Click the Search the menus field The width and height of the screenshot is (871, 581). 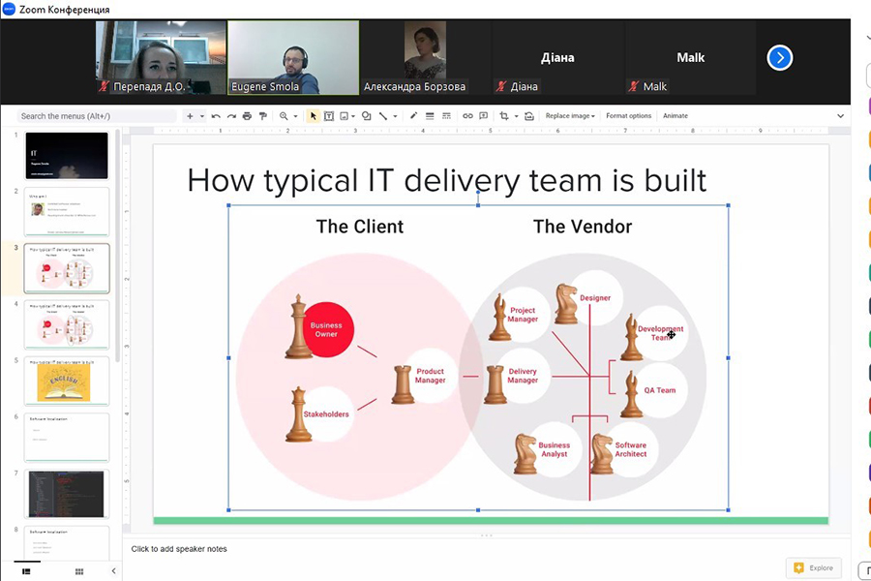point(96,115)
